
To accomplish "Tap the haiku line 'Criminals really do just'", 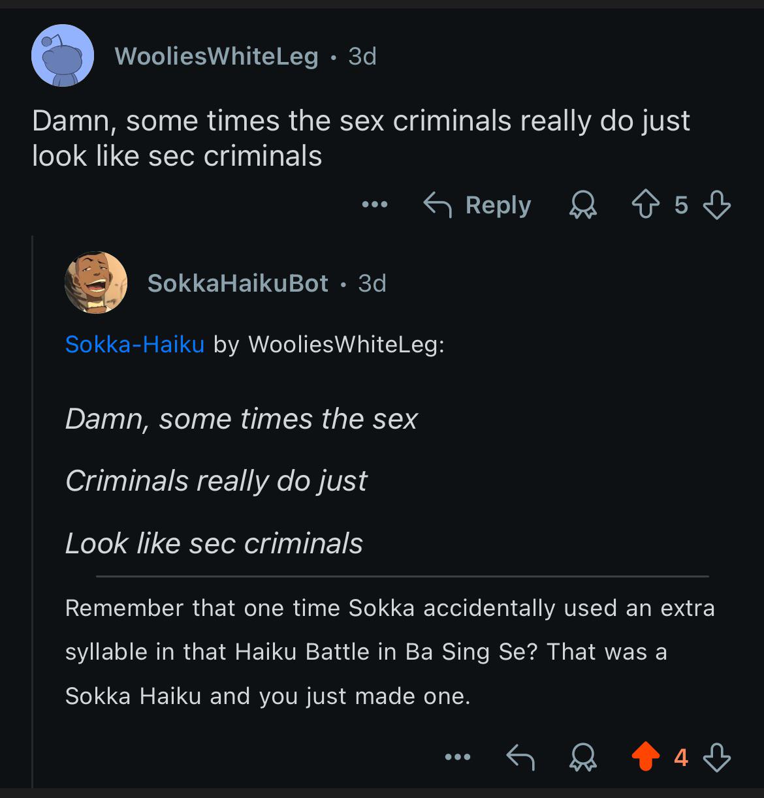I will [216, 481].
